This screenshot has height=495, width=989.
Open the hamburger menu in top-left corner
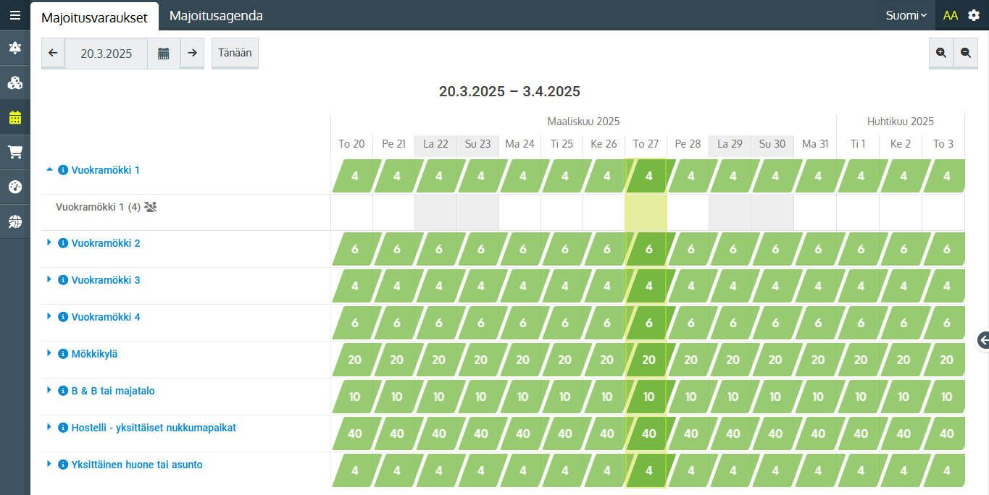[x=14, y=15]
